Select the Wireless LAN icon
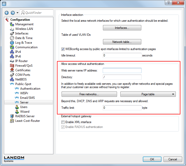The image size is (186, 166). (x=12, y=29)
